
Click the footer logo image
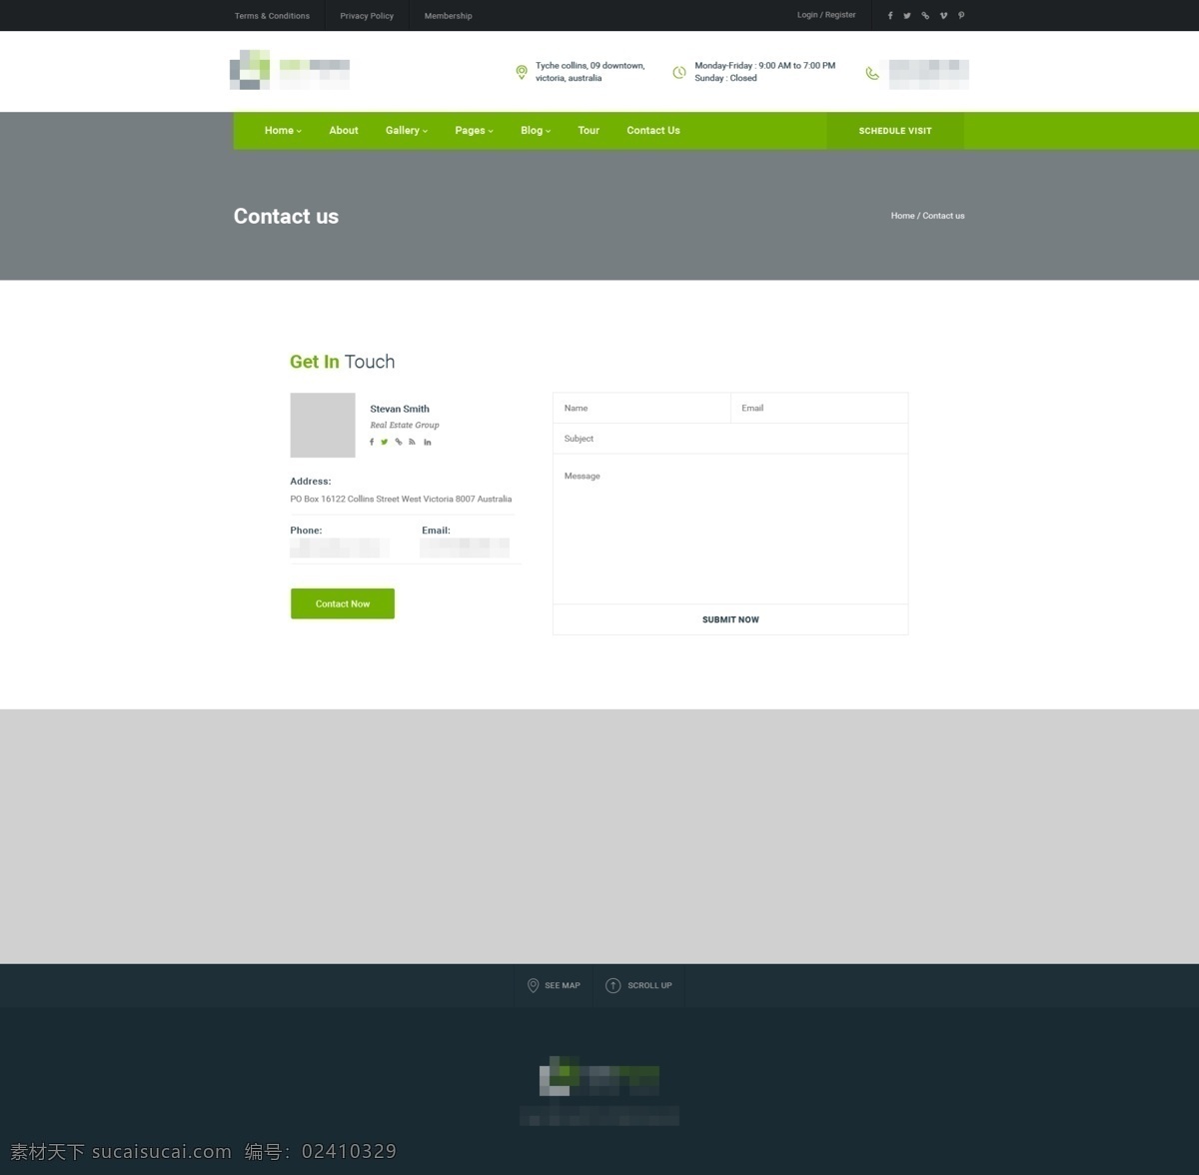[599, 1077]
